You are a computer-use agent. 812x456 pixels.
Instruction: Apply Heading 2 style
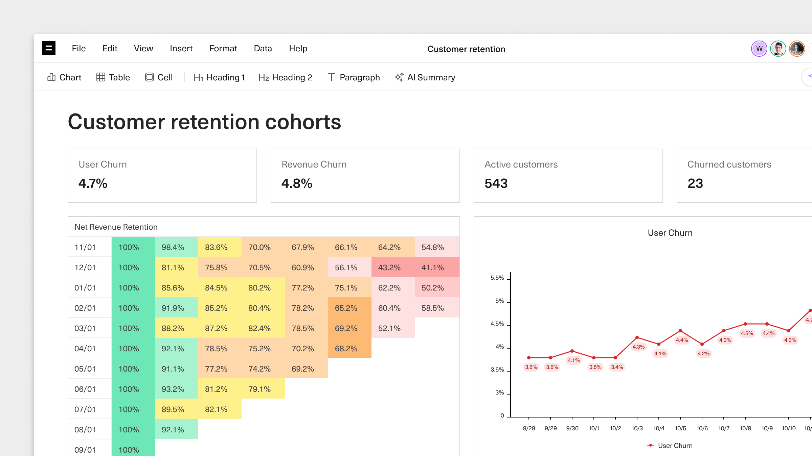285,77
